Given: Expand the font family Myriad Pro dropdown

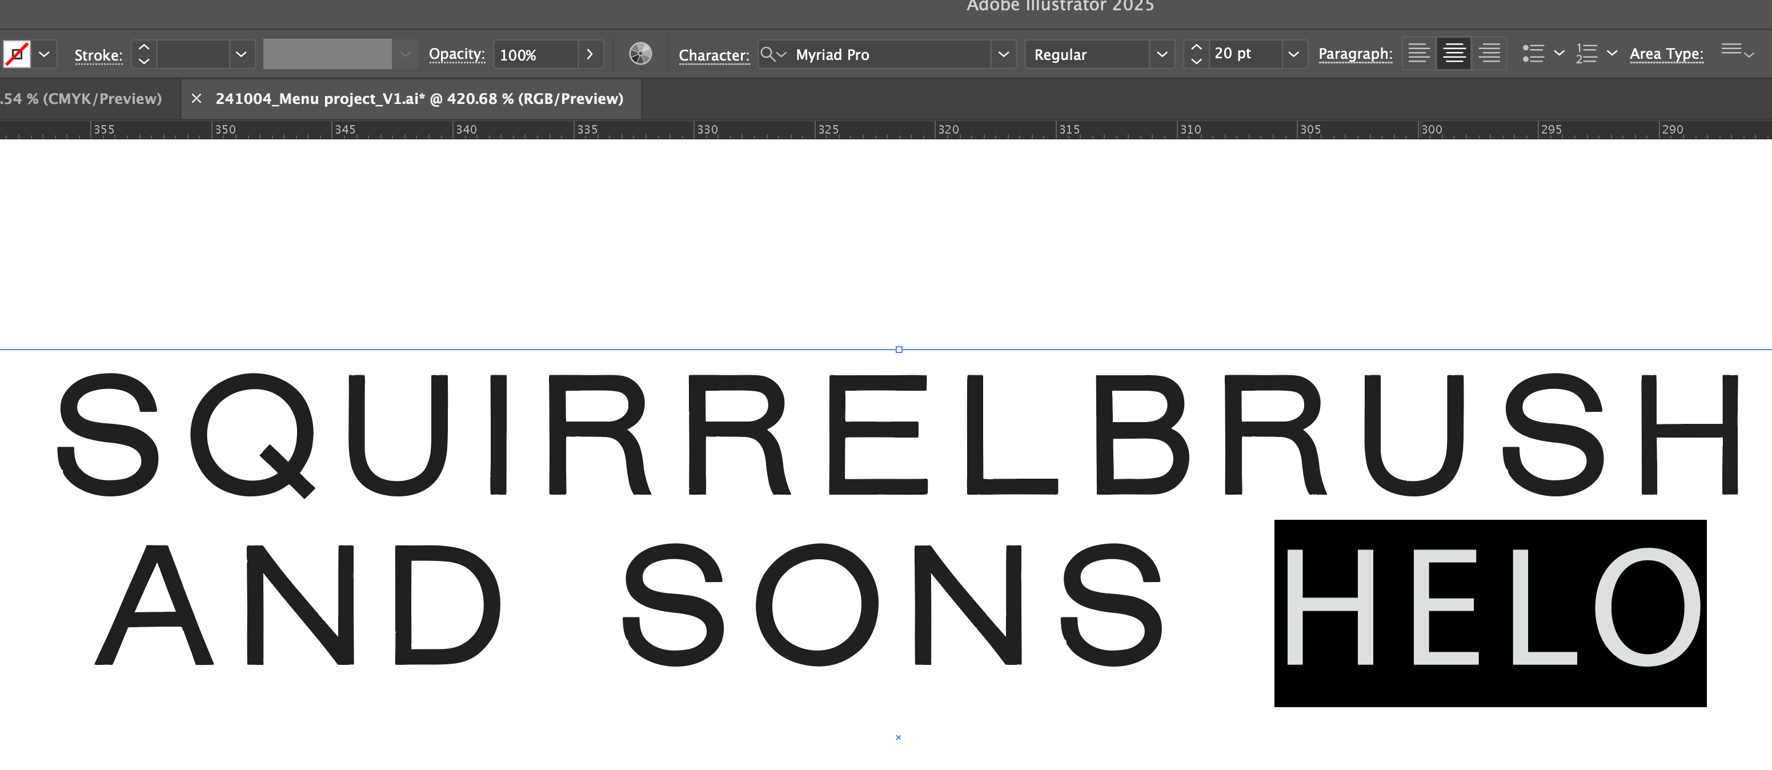Looking at the screenshot, I should pyautogui.click(x=1003, y=54).
